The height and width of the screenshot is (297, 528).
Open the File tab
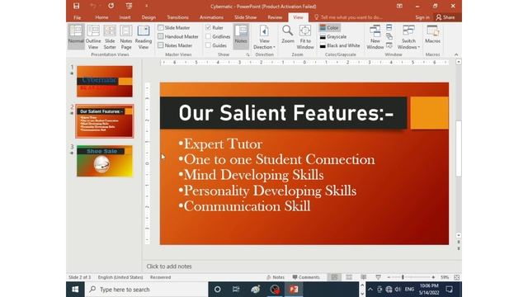[77, 17]
